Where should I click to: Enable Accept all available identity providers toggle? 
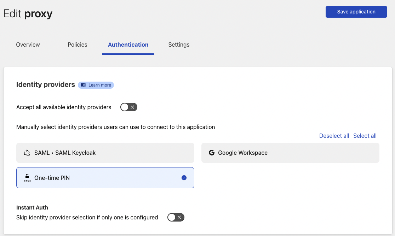tap(128, 107)
